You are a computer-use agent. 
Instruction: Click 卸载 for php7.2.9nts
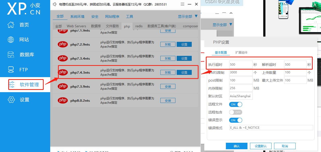[x=168, y=44]
